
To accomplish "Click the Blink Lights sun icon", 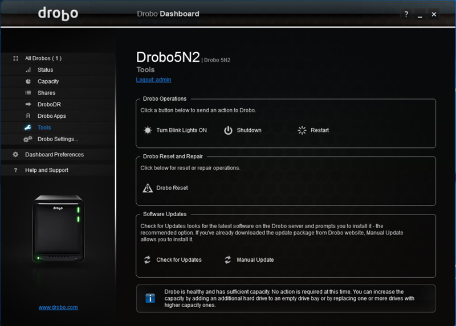I will 148,130.
